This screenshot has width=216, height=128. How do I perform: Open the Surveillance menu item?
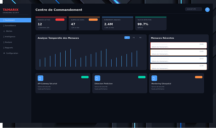click(10, 25)
